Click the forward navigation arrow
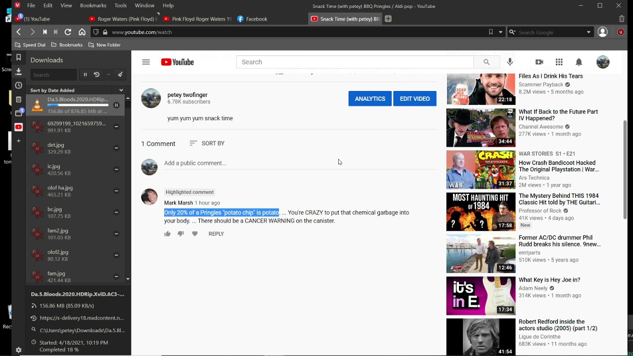Image resolution: width=633 pixels, height=356 pixels. pyautogui.click(x=33, y=32)
